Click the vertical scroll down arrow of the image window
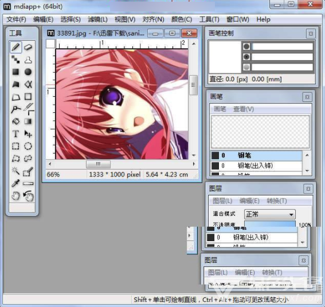This screenshot has height=307, width=325. coord(194,155)
